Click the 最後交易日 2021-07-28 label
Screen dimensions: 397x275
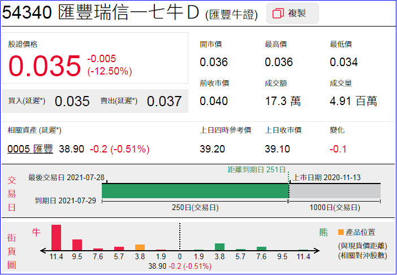point(66,177)
